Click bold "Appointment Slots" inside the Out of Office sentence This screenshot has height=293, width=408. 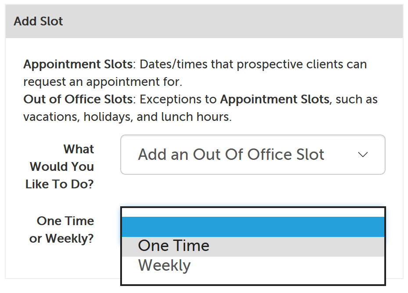point(274,99)
